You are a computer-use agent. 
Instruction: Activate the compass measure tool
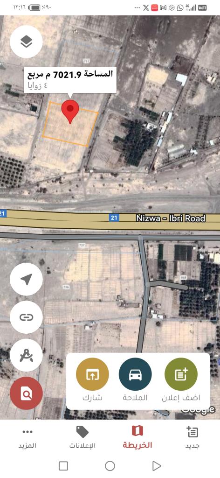point(26,355)
